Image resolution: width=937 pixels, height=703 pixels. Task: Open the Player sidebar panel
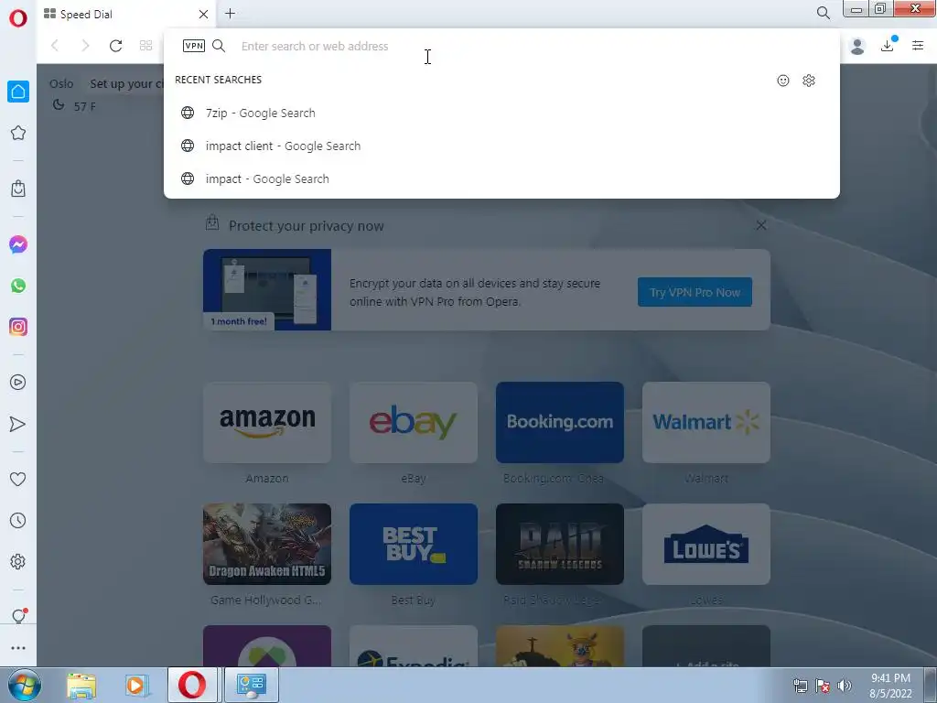18,383
